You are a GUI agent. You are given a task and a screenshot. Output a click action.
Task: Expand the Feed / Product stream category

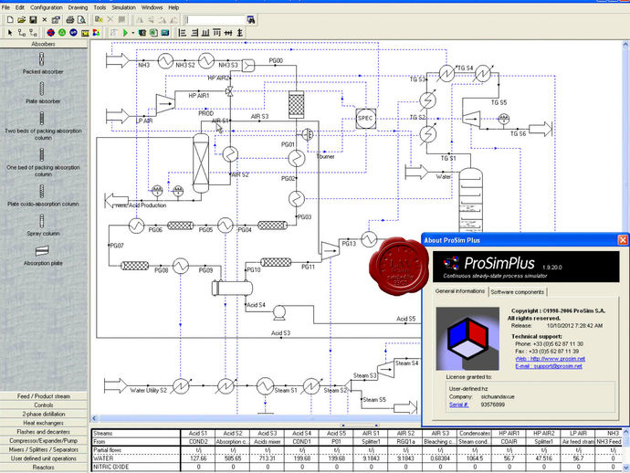point(44,396)
